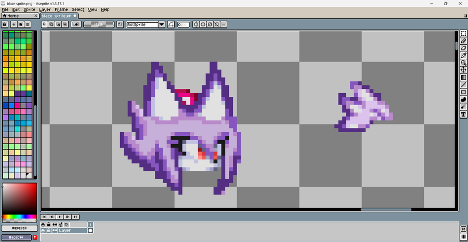Select the layer named Layer
The image size is (468, 242).
tap(72, 231)
